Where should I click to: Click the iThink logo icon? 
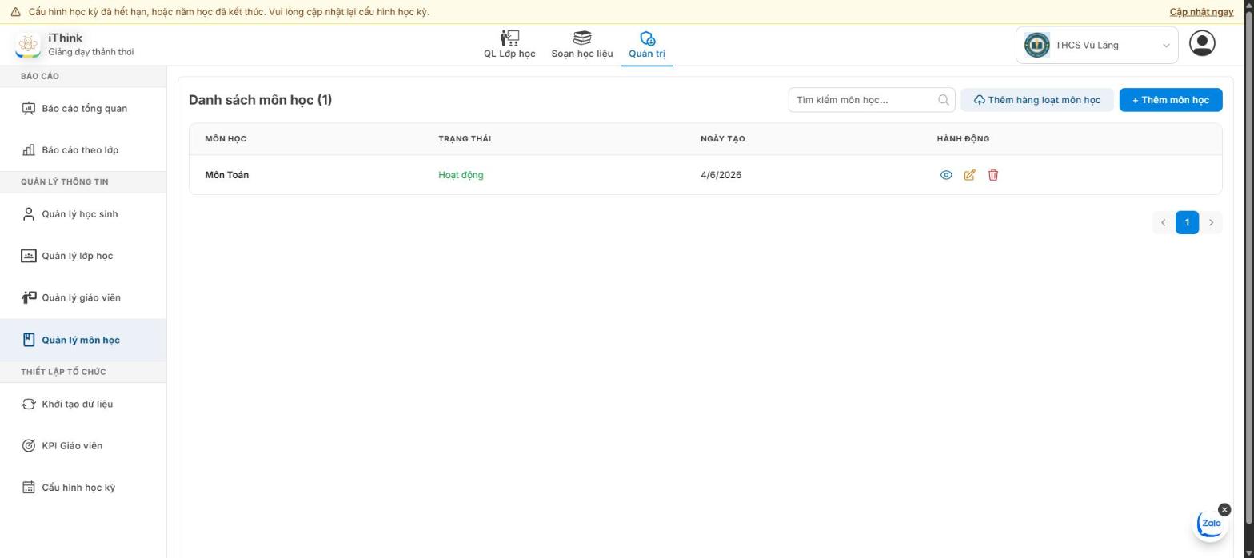(28, 45)
